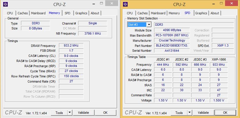Screen dimensions: 240x118
Task: Select the Memory tab in the left window
Action: [54, 13]
